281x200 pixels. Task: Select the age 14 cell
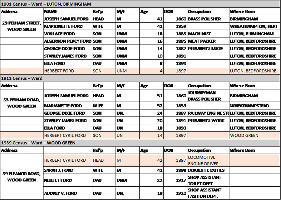click(151, 136)
